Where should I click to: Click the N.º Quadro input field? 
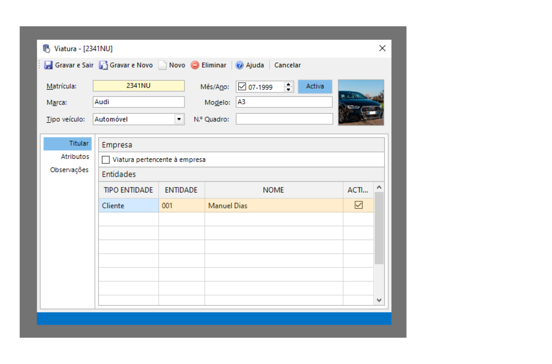pos(284,119)
